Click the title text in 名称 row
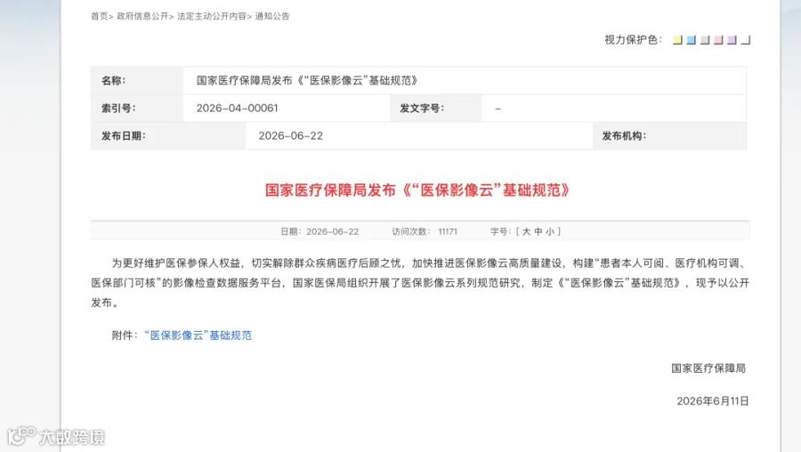This screenshot has height=452, width=801. point(307,80)
